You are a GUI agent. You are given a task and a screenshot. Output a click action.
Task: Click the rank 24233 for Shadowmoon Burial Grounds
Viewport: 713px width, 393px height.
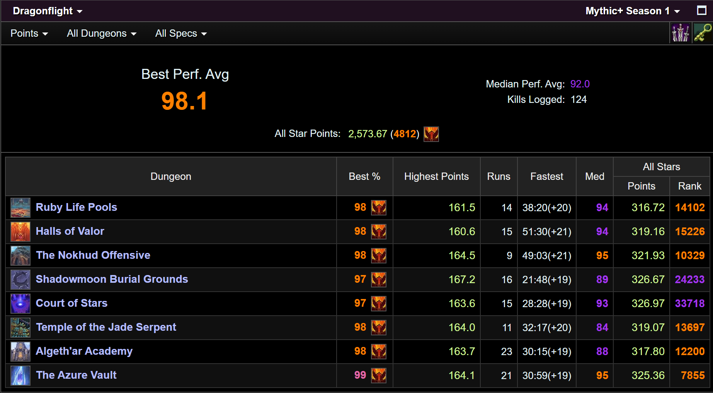690,279
